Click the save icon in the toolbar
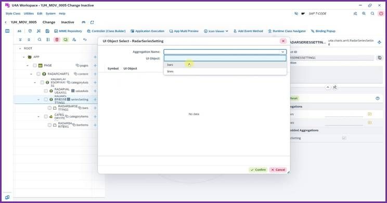 pyautogui.click(x=47, y=31)
